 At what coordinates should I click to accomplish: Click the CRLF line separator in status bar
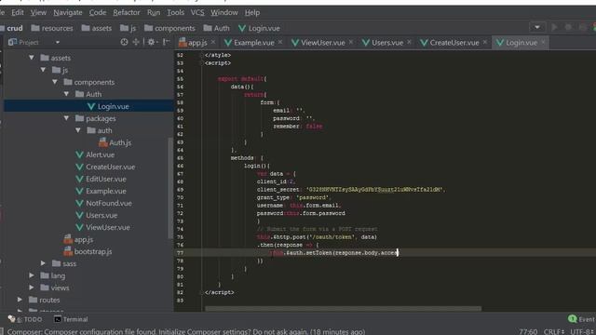coord(554,331)
